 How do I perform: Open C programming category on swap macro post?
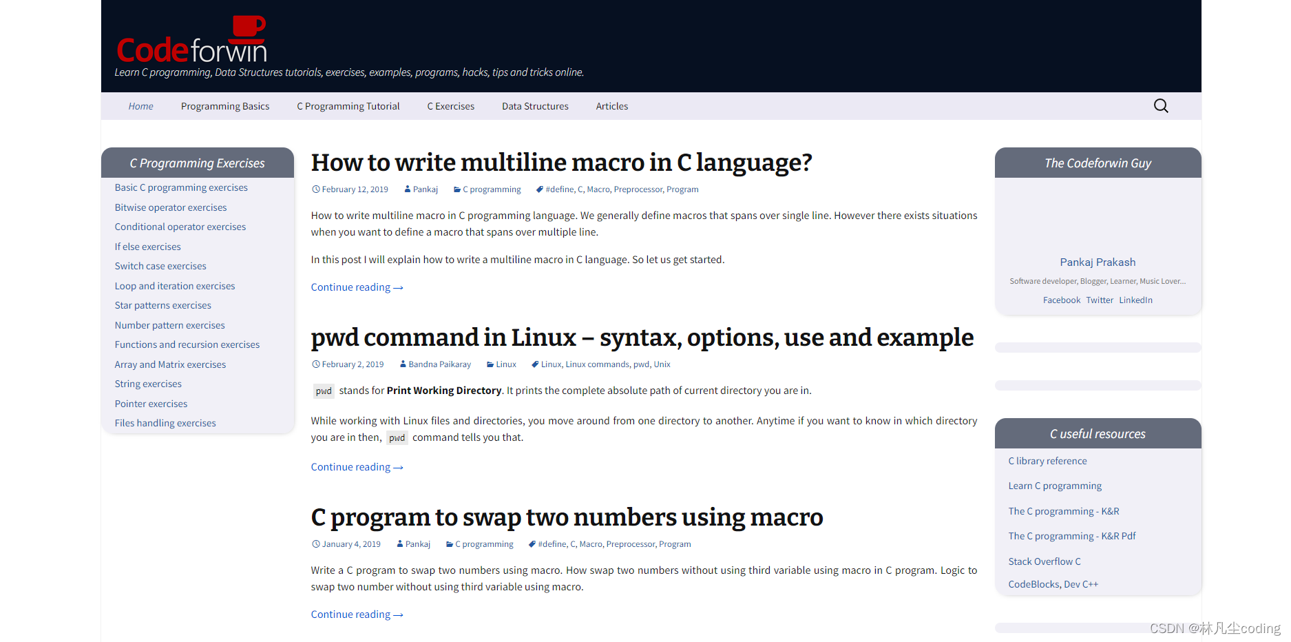484,544
